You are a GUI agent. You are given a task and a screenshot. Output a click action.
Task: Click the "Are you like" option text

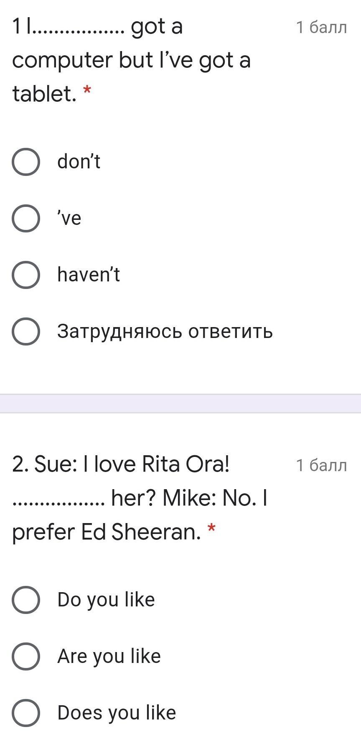109,656
